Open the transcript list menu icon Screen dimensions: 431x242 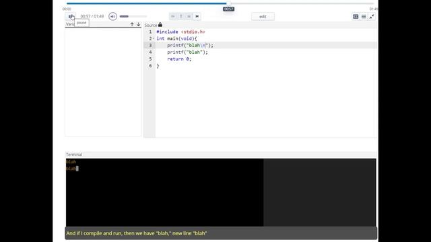[x=364, y=16]
